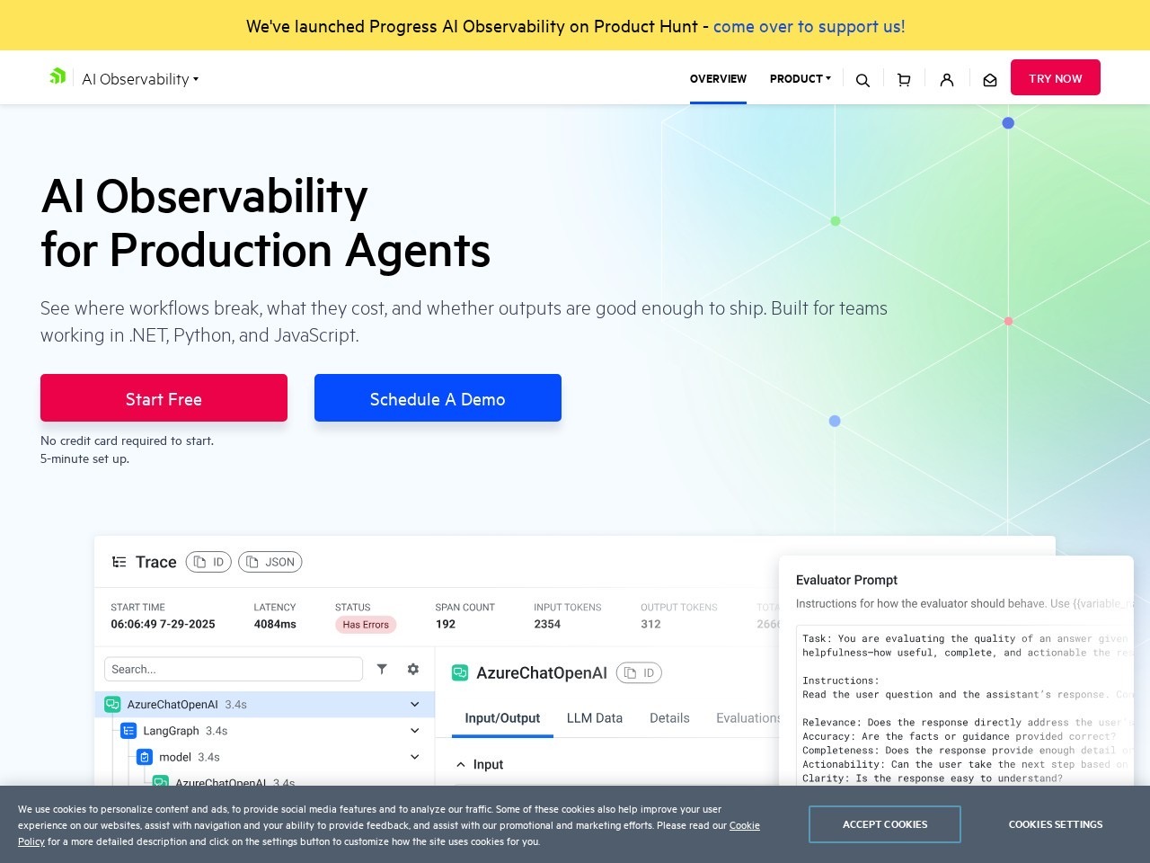Click Schedule A Demo

(x=438, y=398)
